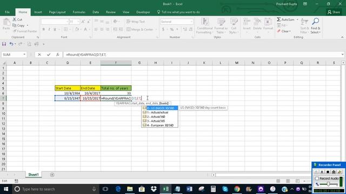Select '2 - Actual/360' basis option
This screenshot has height=194, width=346.
click(160, 116)
